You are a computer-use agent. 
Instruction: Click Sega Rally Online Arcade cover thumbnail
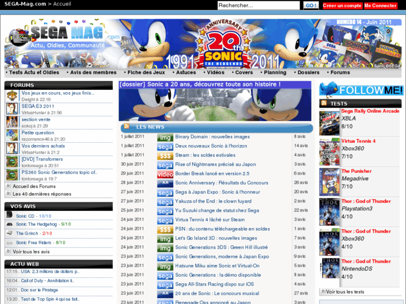point(329,122)
